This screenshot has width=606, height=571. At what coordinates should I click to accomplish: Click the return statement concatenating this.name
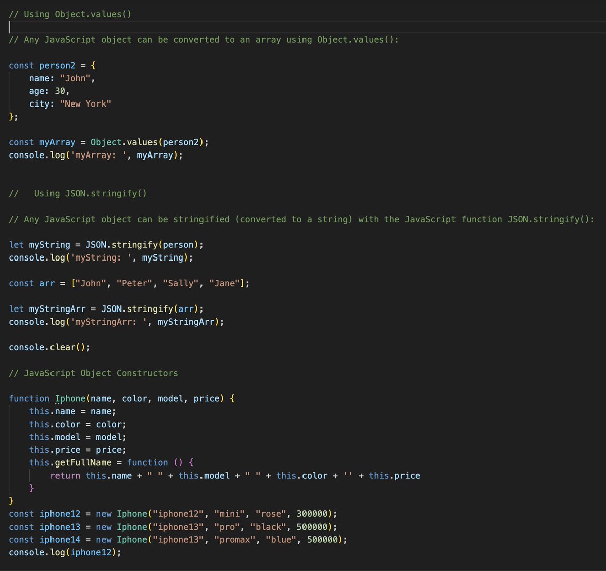point(235,476)
